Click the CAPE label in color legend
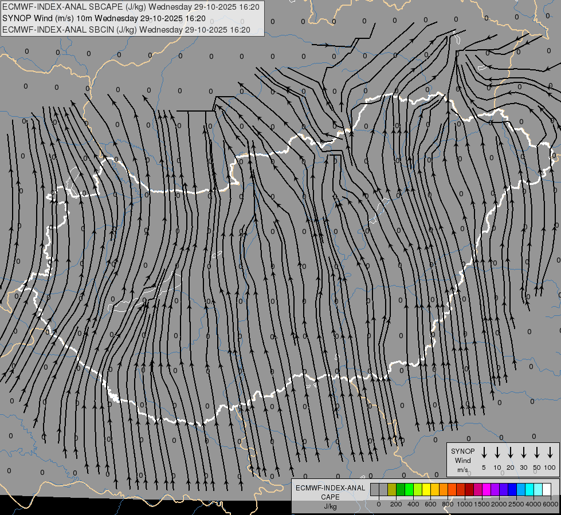 pos(330,497)
